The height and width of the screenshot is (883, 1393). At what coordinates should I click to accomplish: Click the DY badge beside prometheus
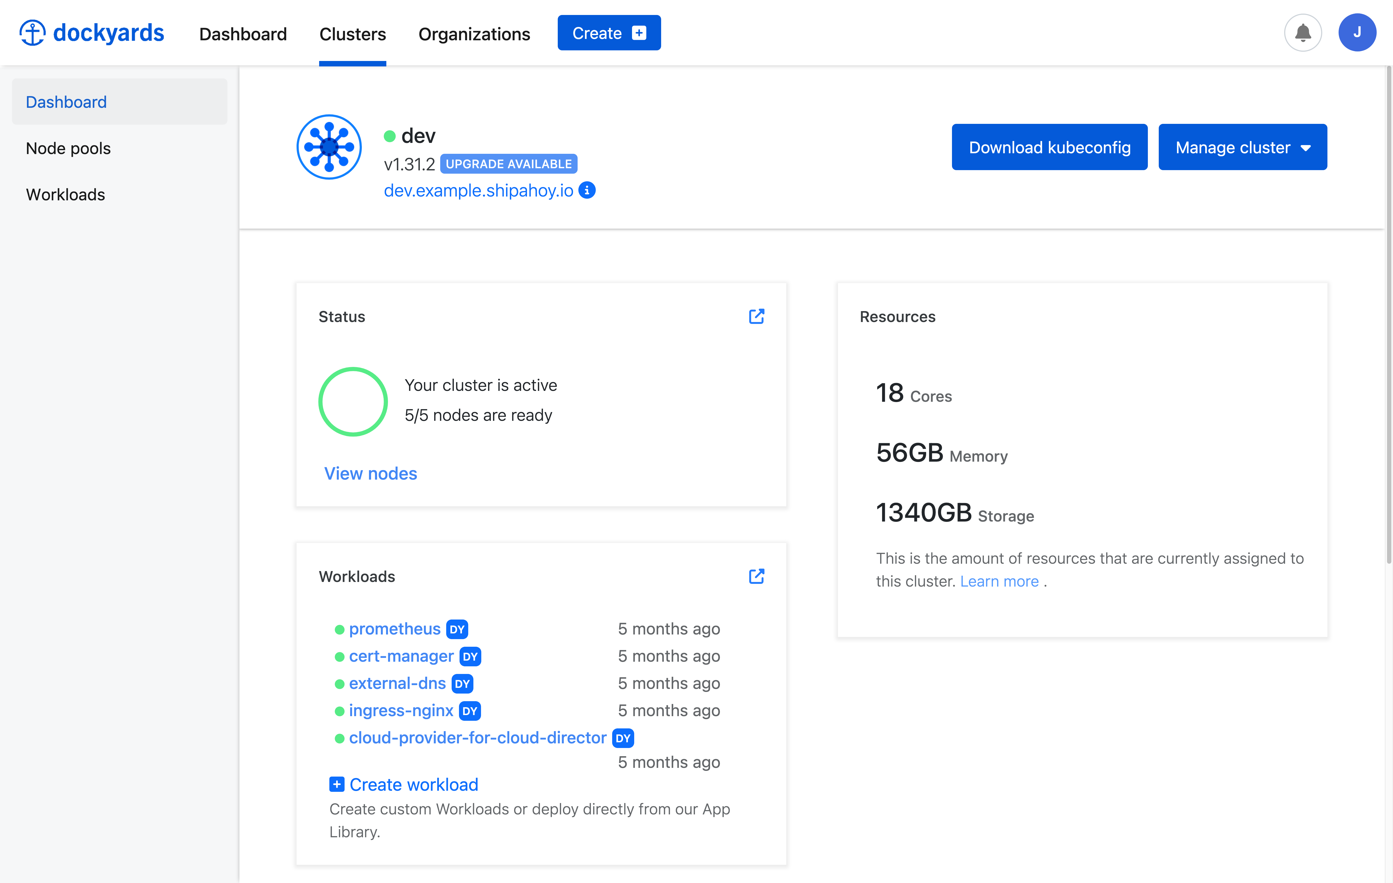457,629
